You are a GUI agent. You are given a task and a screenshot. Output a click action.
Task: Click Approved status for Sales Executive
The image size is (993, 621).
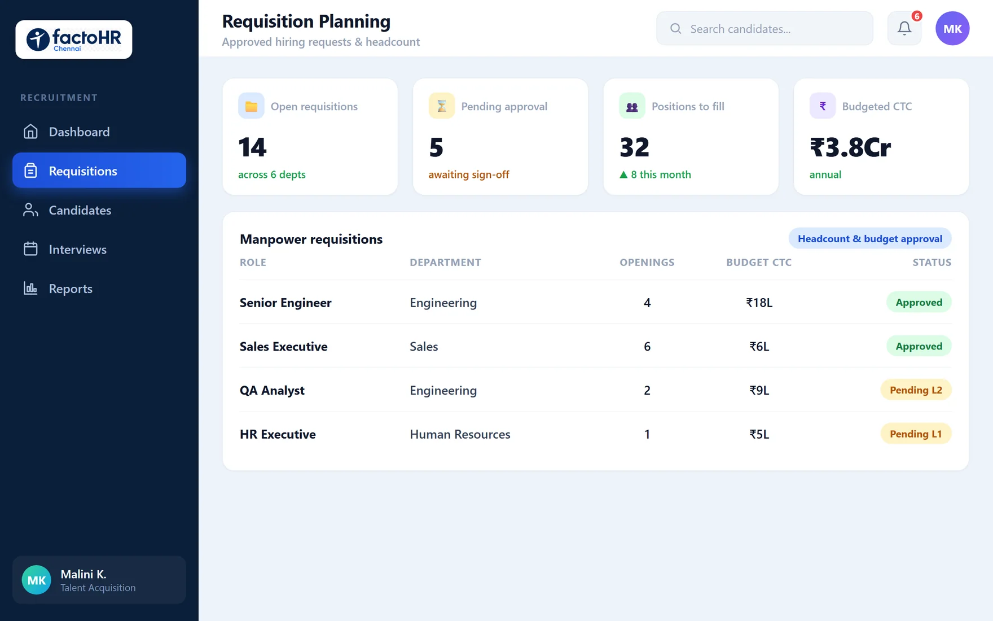point(919,346)
